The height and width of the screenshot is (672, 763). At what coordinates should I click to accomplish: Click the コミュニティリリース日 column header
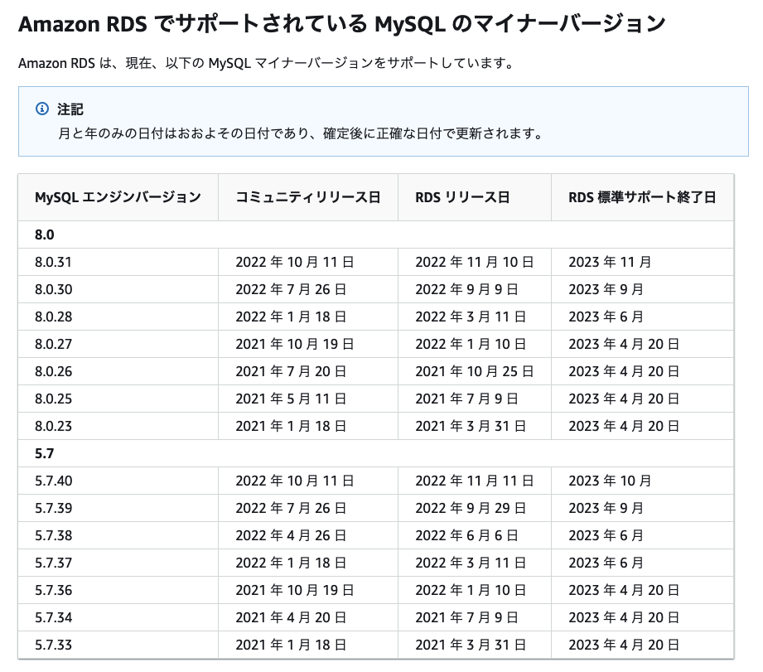point(307,197)
